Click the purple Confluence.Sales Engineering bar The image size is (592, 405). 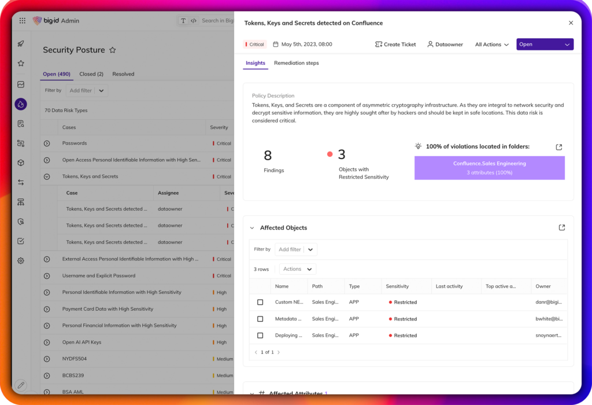(x=489, y=168)
